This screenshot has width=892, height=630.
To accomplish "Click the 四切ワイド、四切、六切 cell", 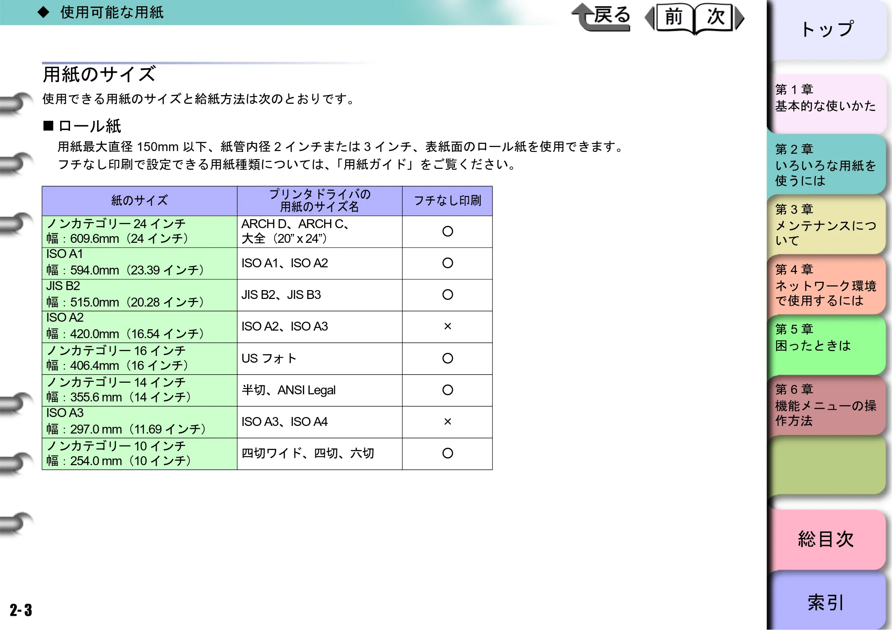I will 320,454.
